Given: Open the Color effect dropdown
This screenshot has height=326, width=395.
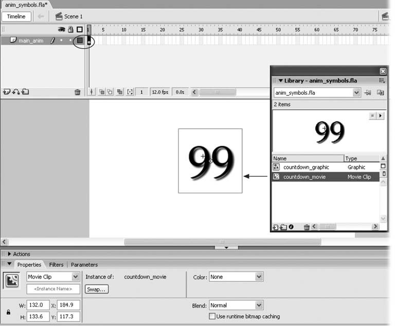Looking at the screenshot, I should coord(236,277).
